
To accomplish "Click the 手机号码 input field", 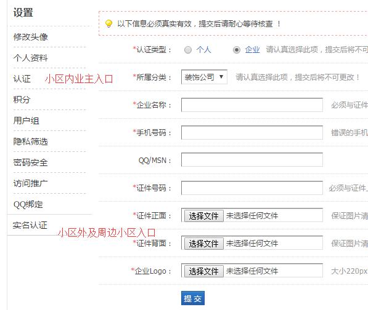I will point(252,132).
